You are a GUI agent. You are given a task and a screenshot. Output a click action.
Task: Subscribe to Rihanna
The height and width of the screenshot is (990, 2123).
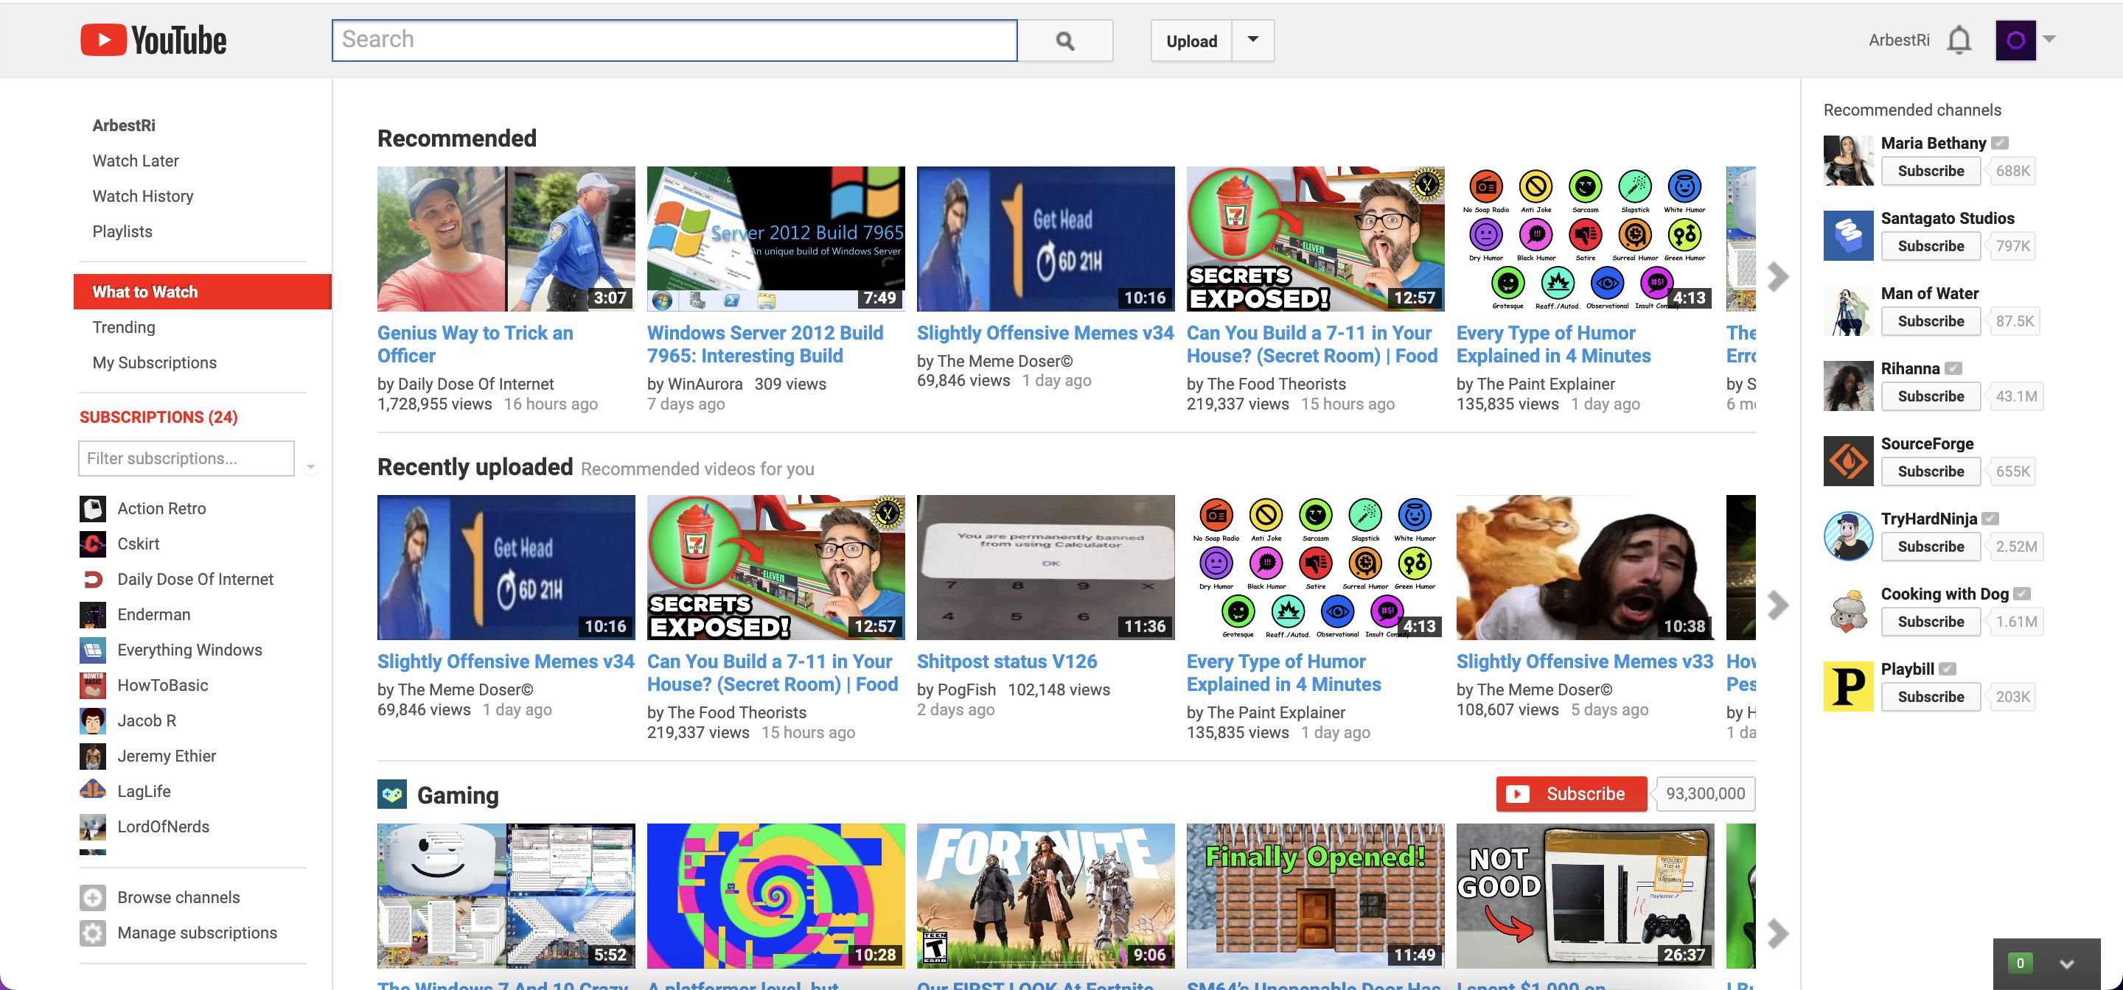click(1930, 396)
